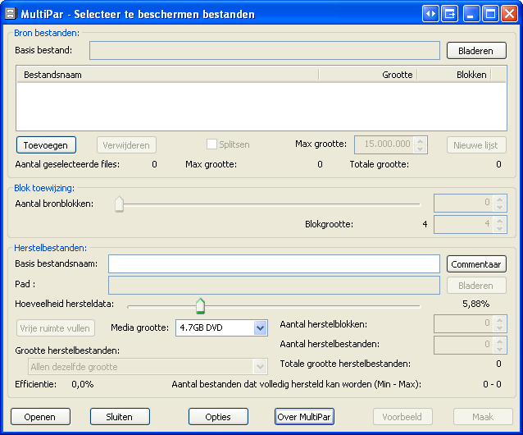Click the Hoeveelheid hersteldata slider thumb
This screenshot has width=523, height=435.
(x=200, y=306)
